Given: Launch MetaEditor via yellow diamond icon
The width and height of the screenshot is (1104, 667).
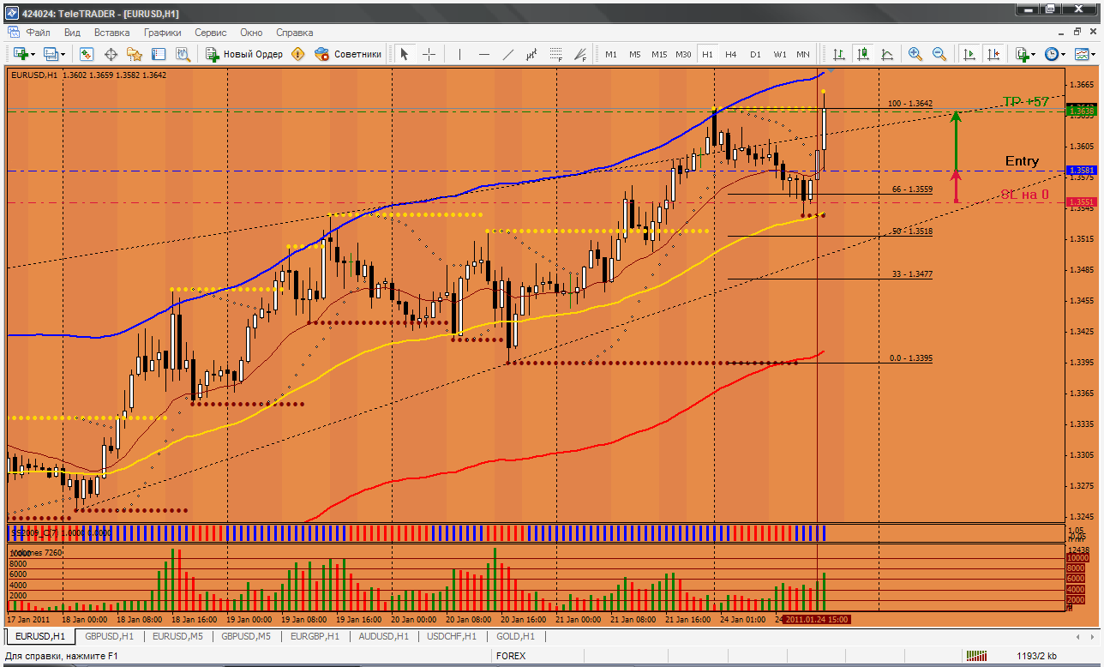Looking at the screenshot, I should pos(298,54).
